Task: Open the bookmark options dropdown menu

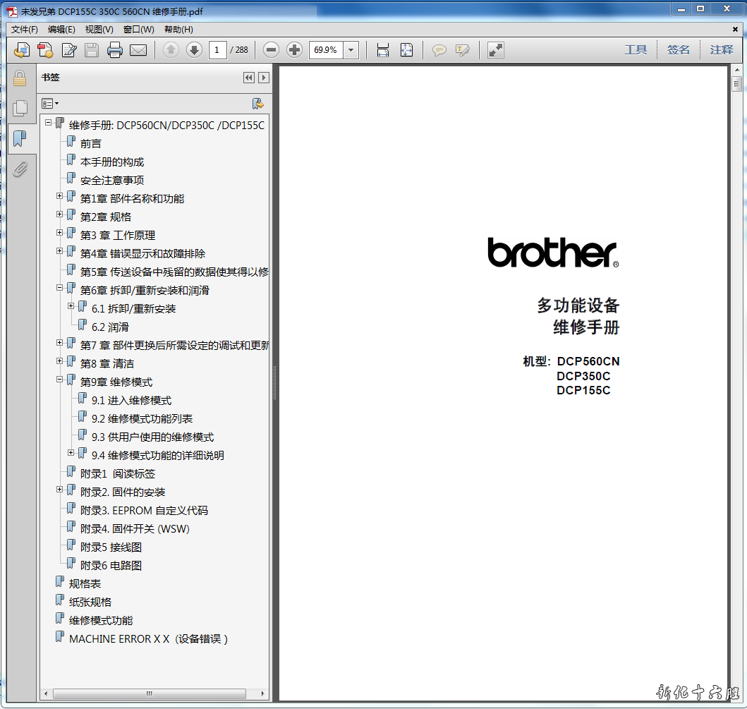Action: [49, 104]
